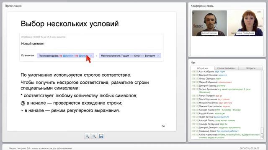
Task: Select Андрей Колис's chat message
Action: [208, 113]
